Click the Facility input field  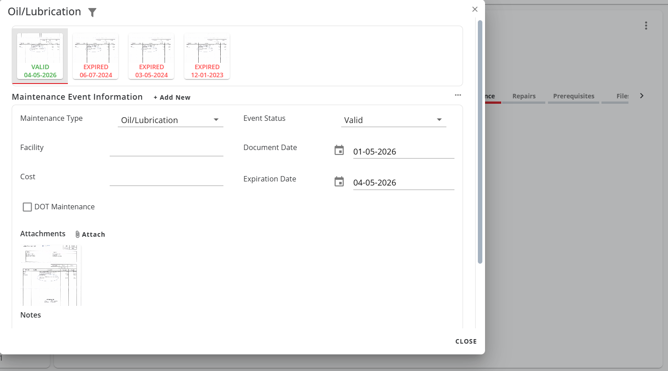(166, 149)
